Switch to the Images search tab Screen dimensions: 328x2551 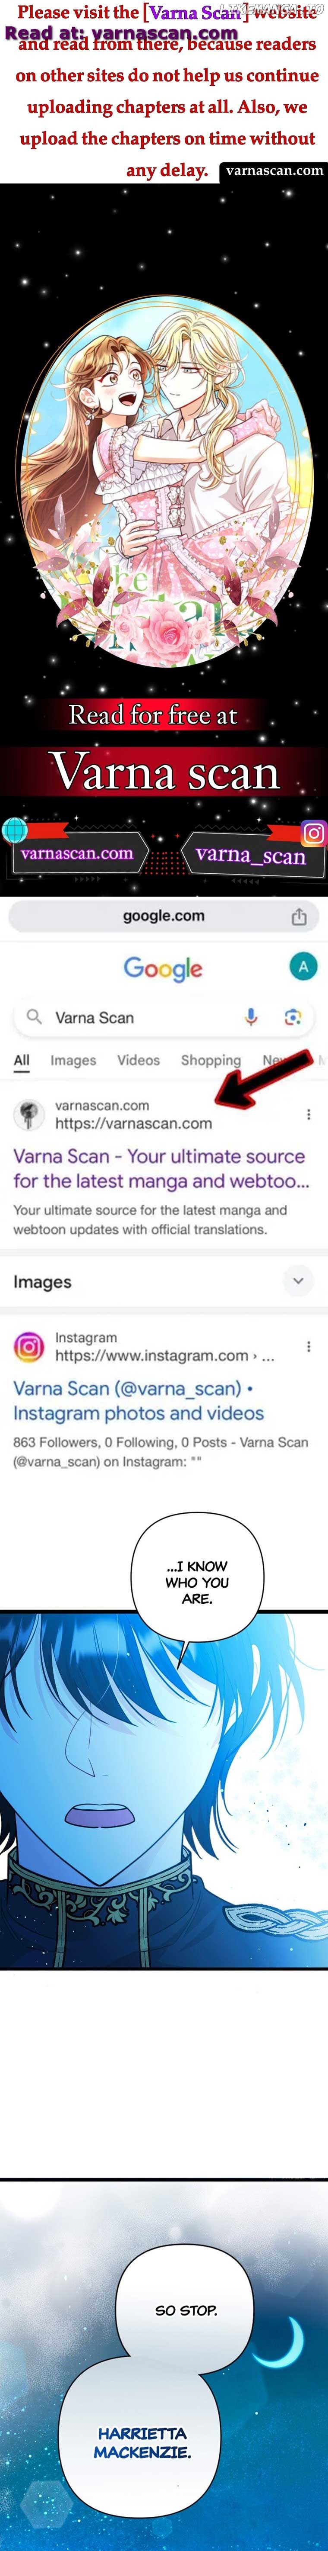coord(73,1060)
